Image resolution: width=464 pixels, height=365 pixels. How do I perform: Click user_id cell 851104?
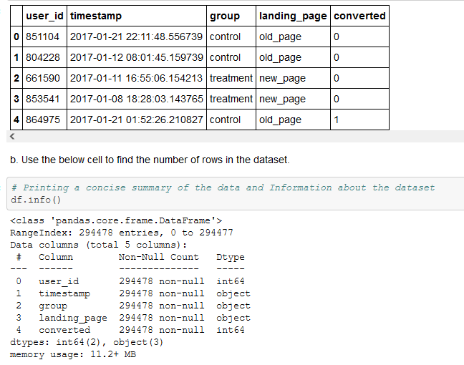click(44, 36)
